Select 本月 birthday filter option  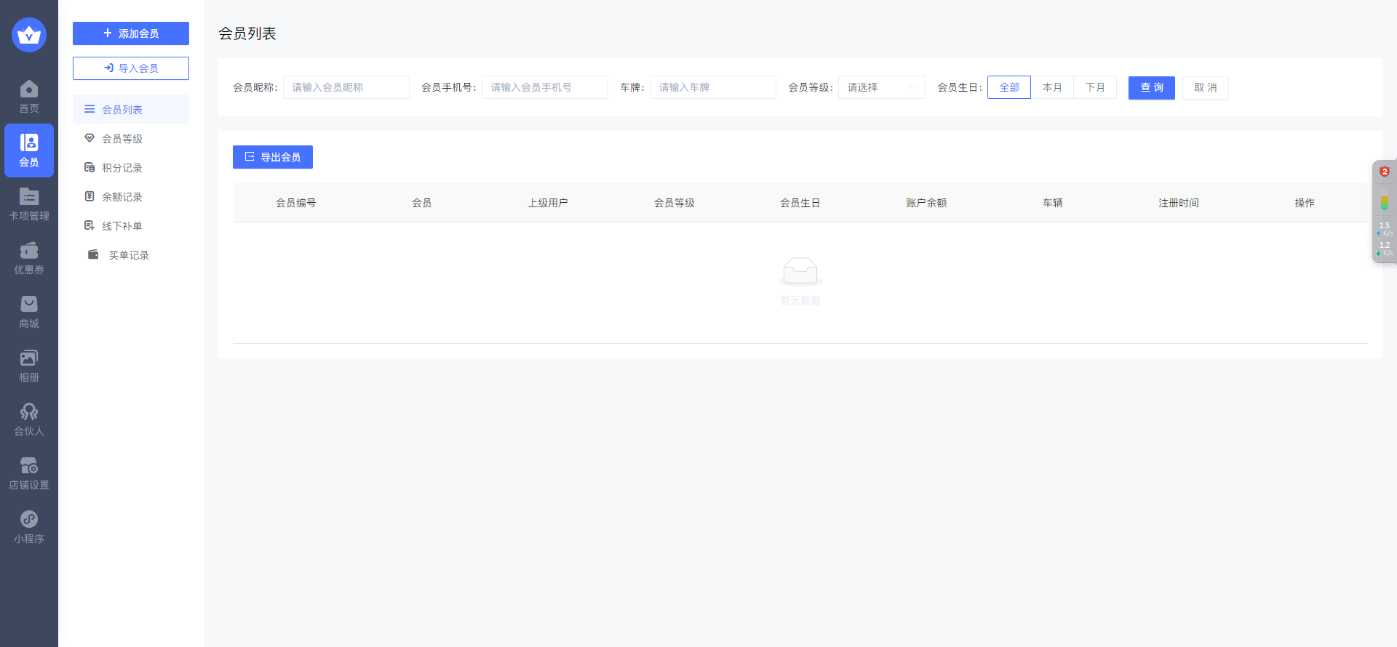click(1051, 87)
